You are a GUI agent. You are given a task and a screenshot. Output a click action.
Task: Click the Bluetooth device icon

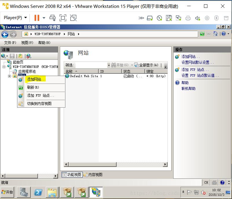[x=216, y=18]
